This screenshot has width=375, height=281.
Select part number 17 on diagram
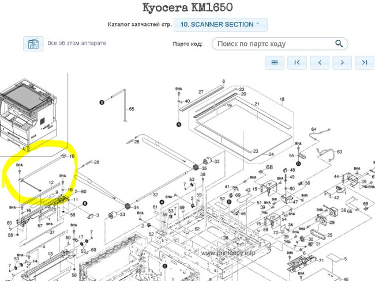click(x=81, y=237)
